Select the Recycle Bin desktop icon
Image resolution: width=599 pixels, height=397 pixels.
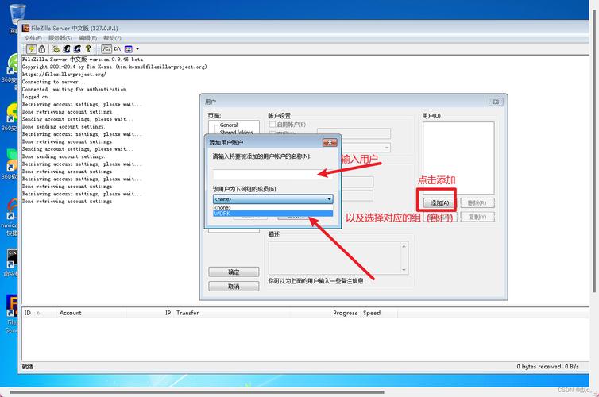[x=17, y=14]
